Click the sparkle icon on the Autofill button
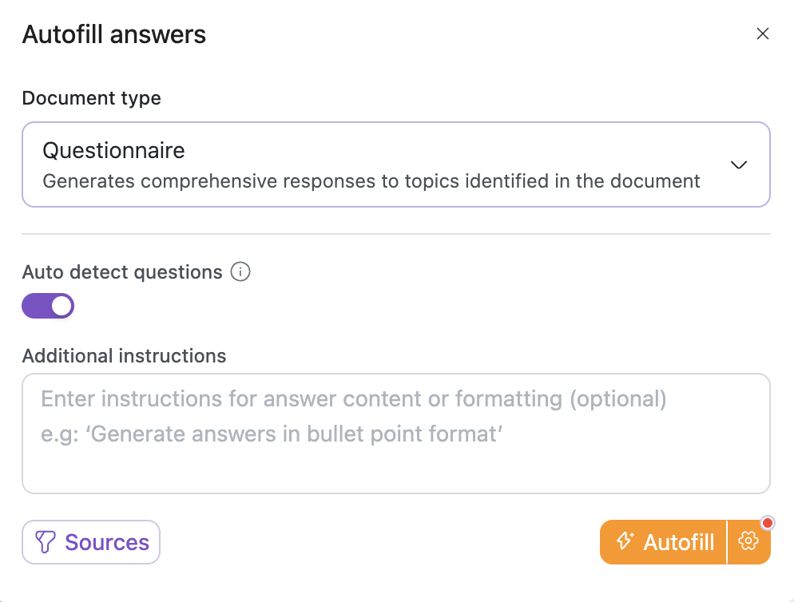Image resolution: width=794 pixels, height=602 pixels. 625,542
